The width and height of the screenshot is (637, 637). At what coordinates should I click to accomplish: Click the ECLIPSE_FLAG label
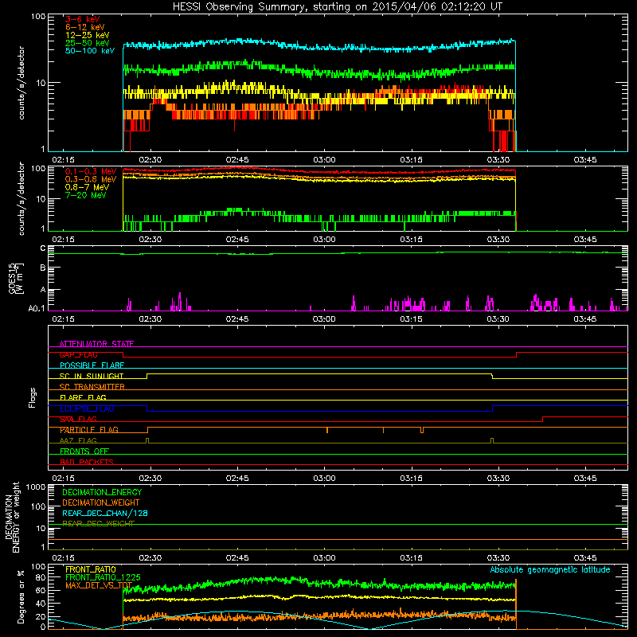87,408
